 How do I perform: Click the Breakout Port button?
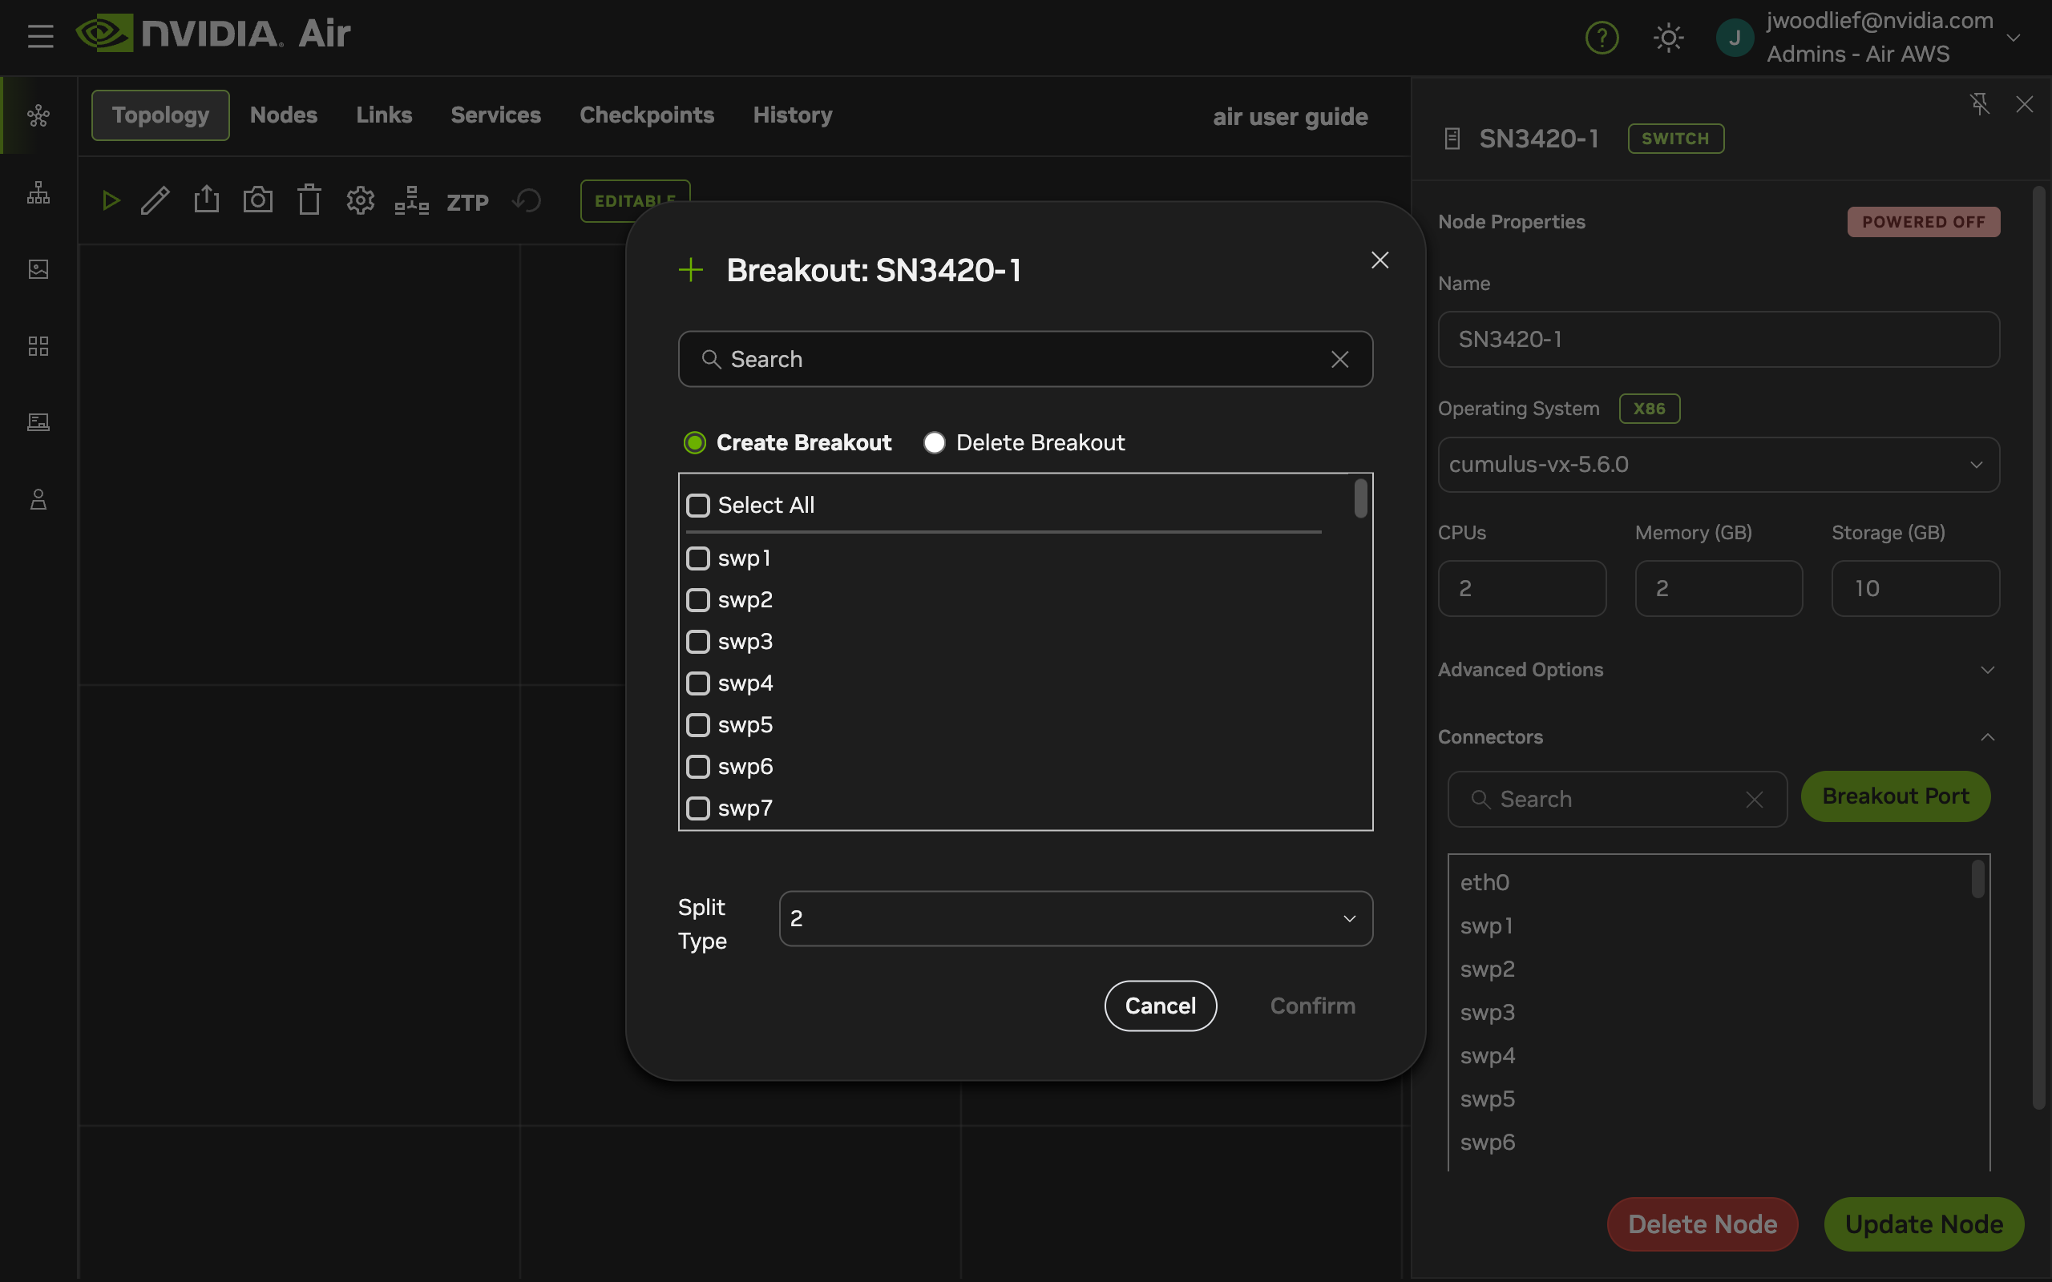coord(1894,796)
